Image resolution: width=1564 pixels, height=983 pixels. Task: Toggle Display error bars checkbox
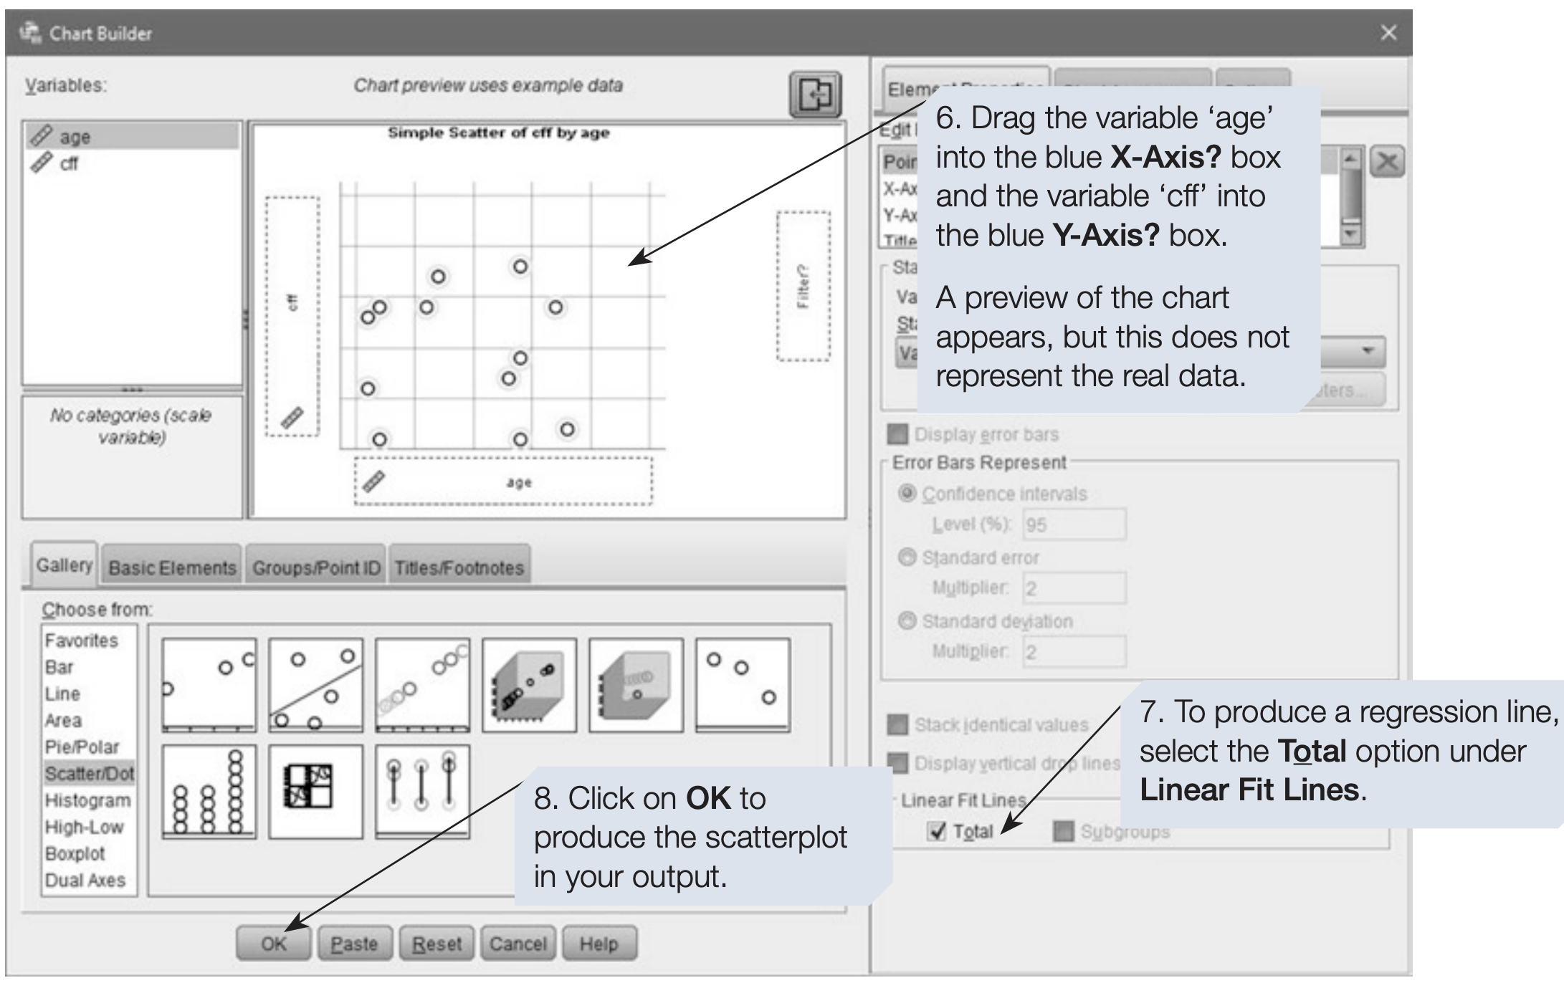897,434
